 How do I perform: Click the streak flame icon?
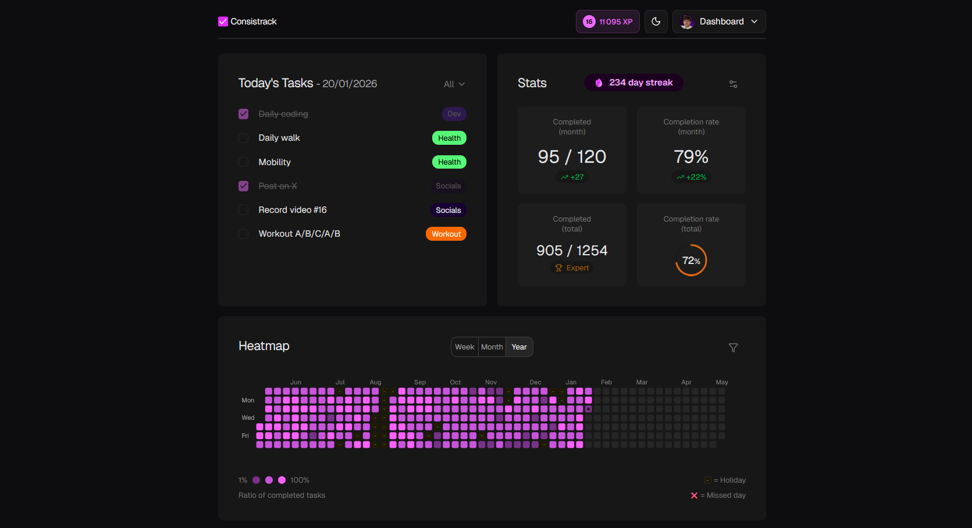pyautogui.click(x=599, y=83)
